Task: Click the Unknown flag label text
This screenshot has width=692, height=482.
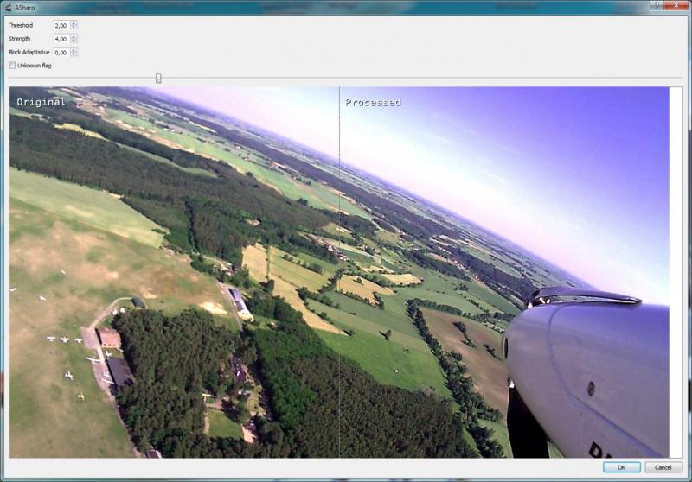Action: click(35, 66)
